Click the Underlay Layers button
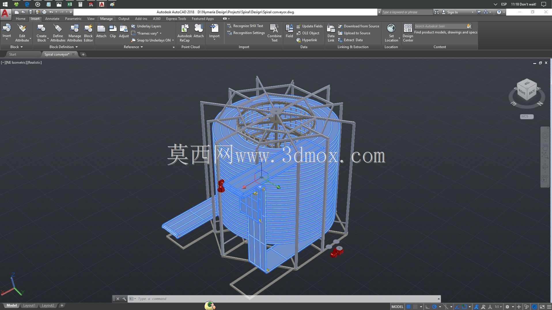The width and height of the screenshot is (552, 310). (146, 26)
